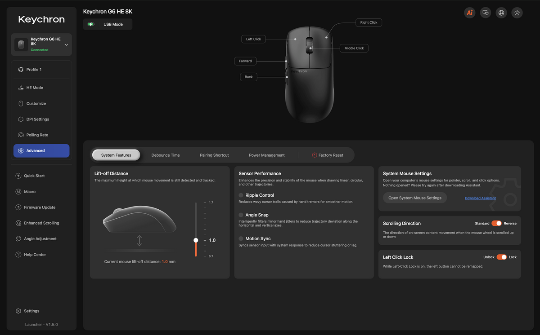Click the Download Assistant link
Image resolution: width=540 pixels, height=335 pixels.
point(480,198)
